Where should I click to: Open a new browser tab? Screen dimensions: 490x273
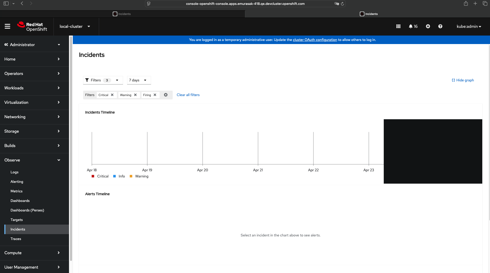coord(475,3)
